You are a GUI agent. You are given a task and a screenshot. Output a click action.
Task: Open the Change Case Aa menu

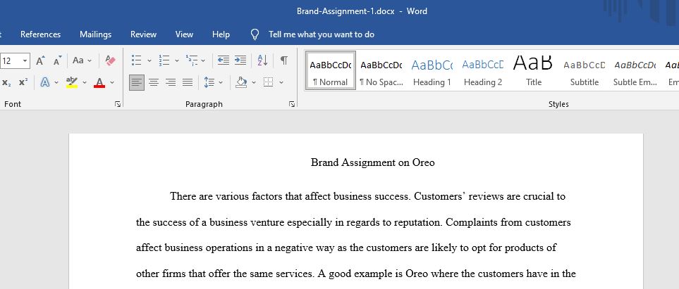point(82,60)
